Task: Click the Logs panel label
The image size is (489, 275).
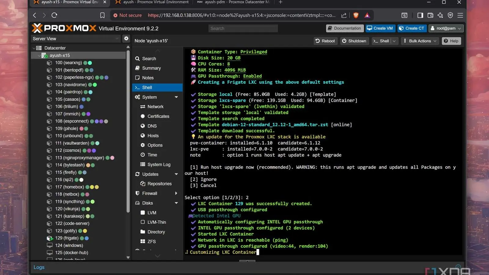Action: (x=39, y=267)
